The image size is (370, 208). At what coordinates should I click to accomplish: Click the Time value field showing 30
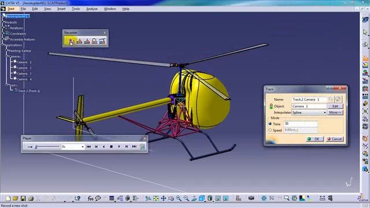tap(301, 124)
